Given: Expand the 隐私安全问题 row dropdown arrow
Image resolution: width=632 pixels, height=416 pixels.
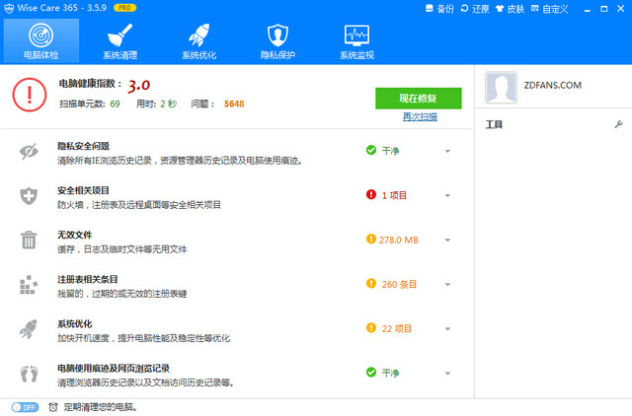Looking at the screenshot, I should pyautogui.click(x=447, y=151).
